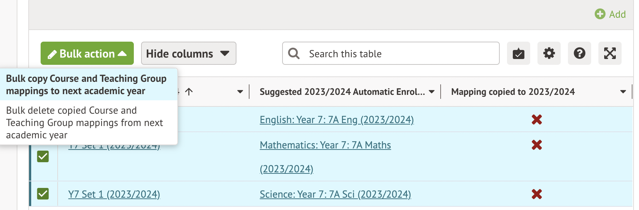639x210 pixels.
Task: Click the calendar check icon button
Action: (518, 54)
